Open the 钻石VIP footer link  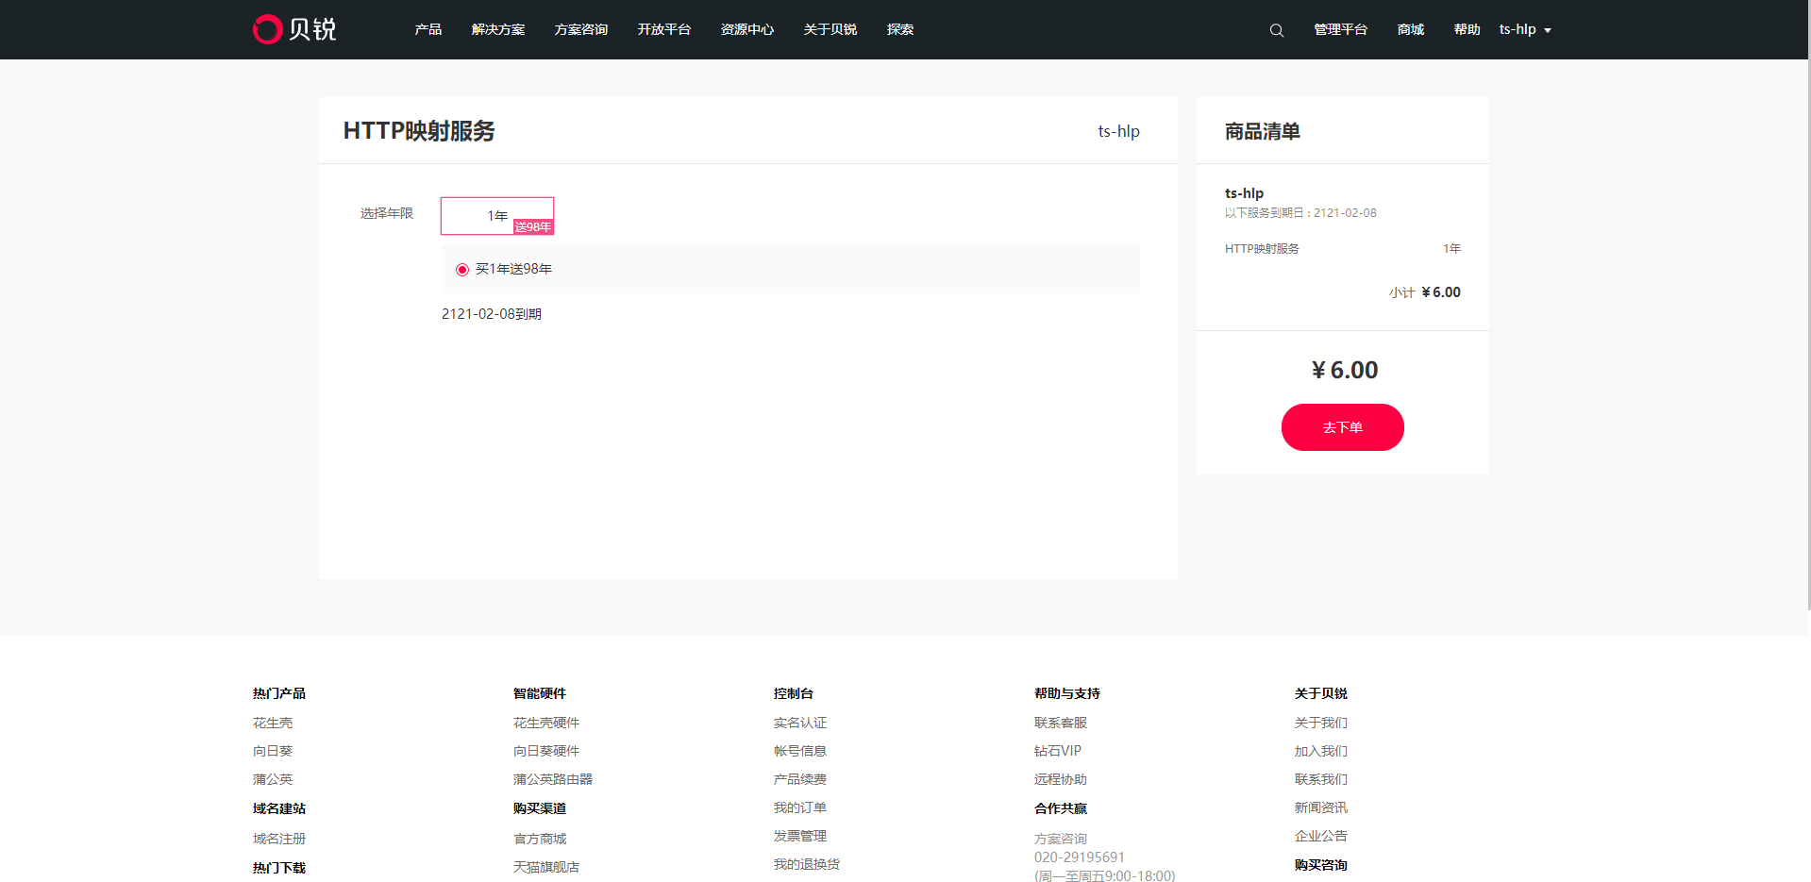point(1058,751)
